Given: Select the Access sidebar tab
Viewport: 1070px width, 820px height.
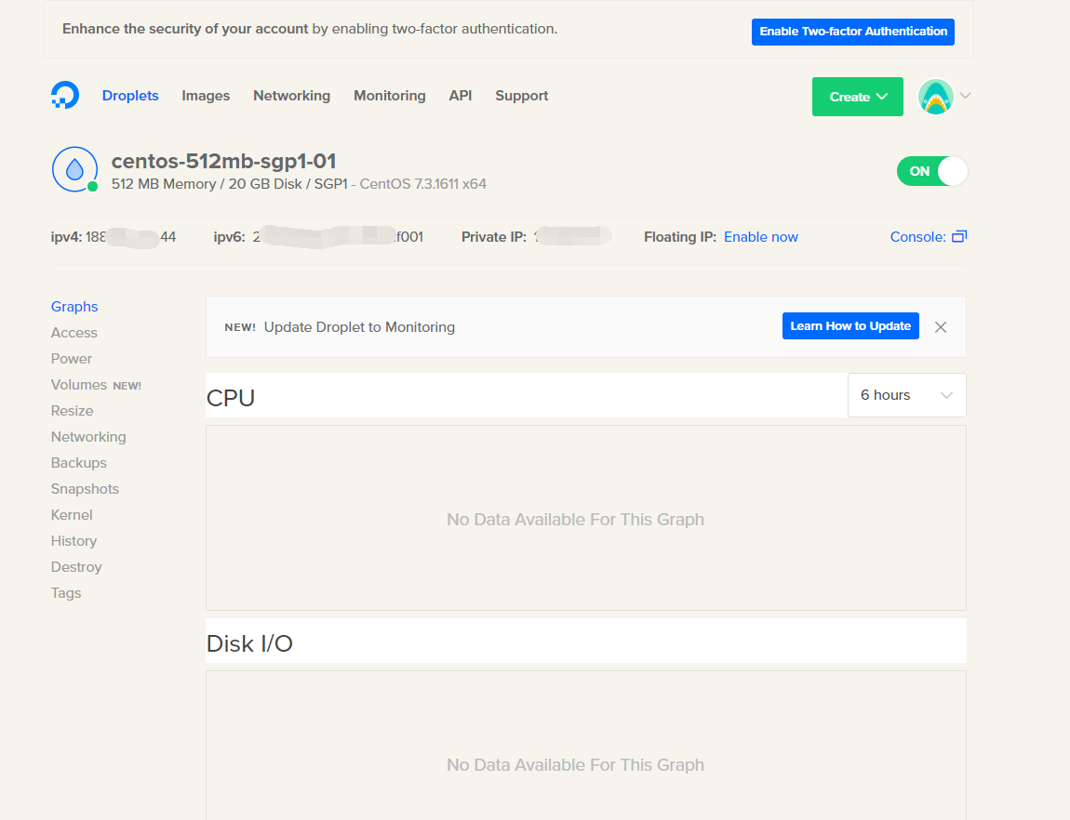Looking at the screenshot, I should [74, 333].
